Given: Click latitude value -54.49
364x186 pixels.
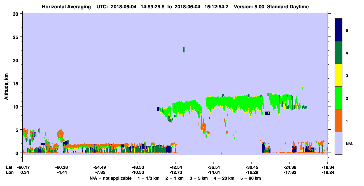Looking at the screenshot, I should click(x=99, y=167).
